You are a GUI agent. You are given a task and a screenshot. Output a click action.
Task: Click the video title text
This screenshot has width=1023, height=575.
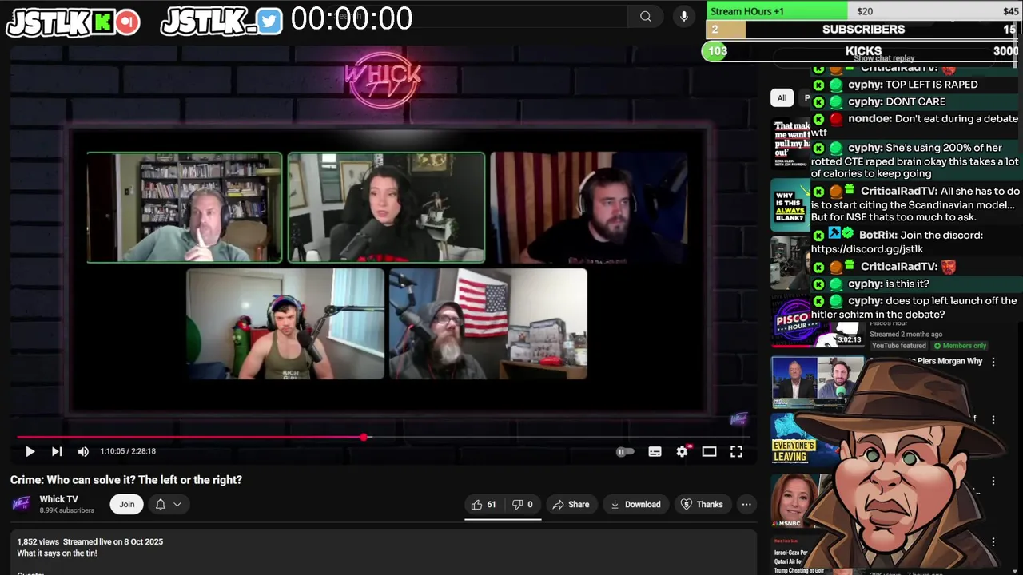(x=126, y=480)
